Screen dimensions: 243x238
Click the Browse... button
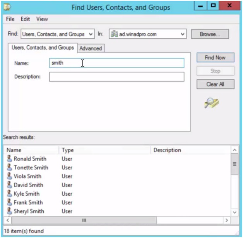(210, 34)
